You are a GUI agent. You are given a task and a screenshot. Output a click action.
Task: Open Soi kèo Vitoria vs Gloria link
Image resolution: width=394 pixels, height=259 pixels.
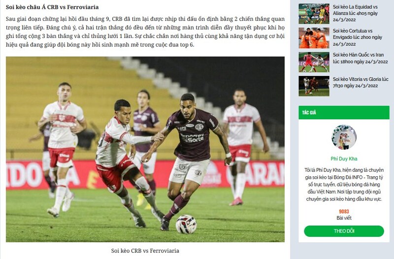[x=361, y=82]
